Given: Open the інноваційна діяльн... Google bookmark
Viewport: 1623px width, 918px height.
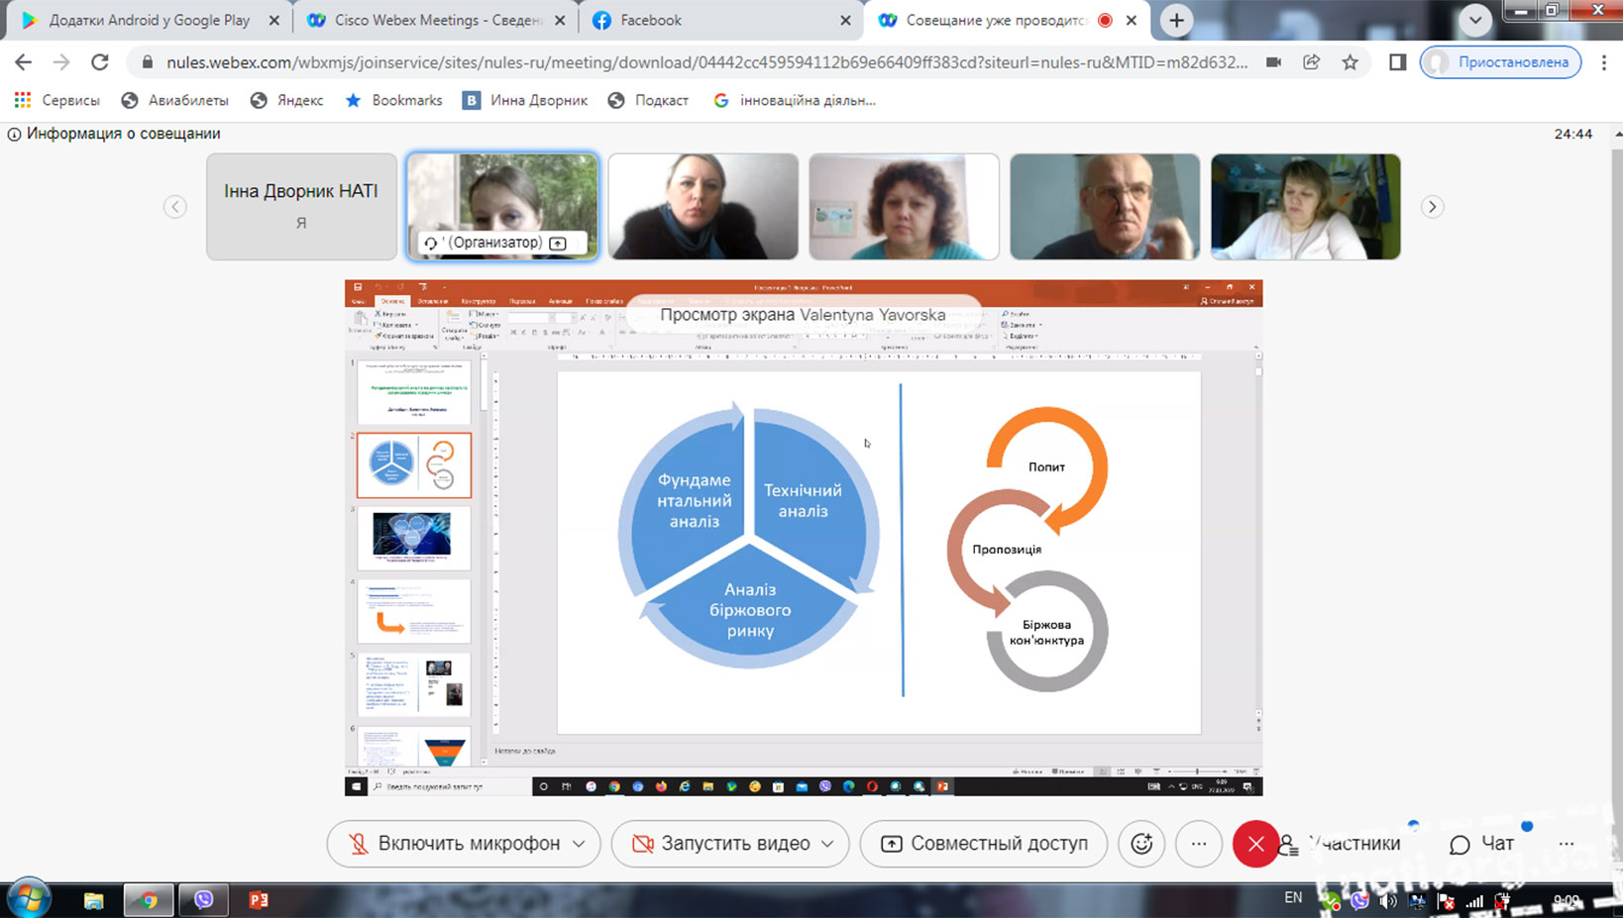Looking at the screenshot, I should coord(795,100).
